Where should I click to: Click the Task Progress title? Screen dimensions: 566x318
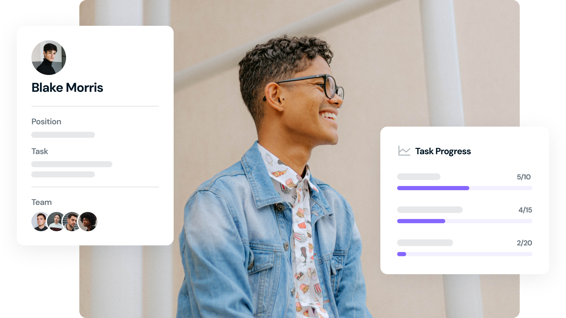tap(443, 151)
